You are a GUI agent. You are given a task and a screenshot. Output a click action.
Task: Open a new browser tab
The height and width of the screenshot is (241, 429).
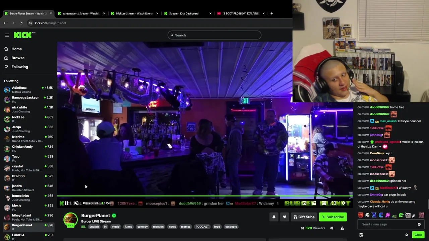271,13
